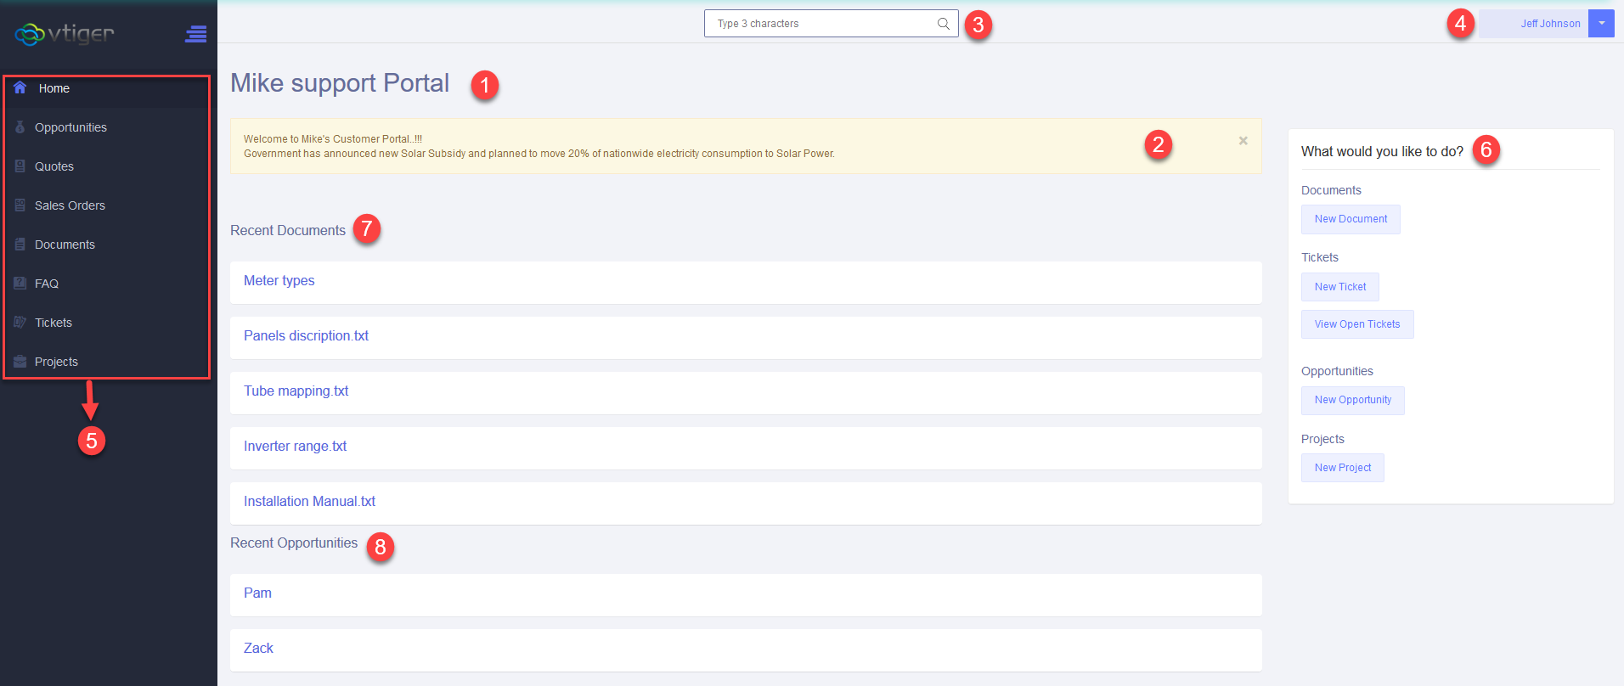Click Jeff Johnson user name
1624x686 pixels.
1550,24
